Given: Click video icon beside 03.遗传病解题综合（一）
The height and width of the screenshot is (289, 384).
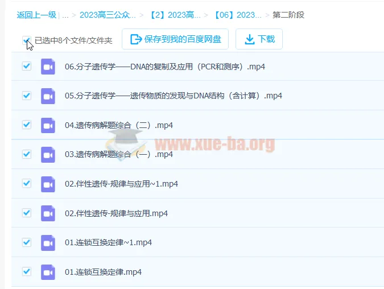Looking at the screenshot, I should [x=48, y=154].
